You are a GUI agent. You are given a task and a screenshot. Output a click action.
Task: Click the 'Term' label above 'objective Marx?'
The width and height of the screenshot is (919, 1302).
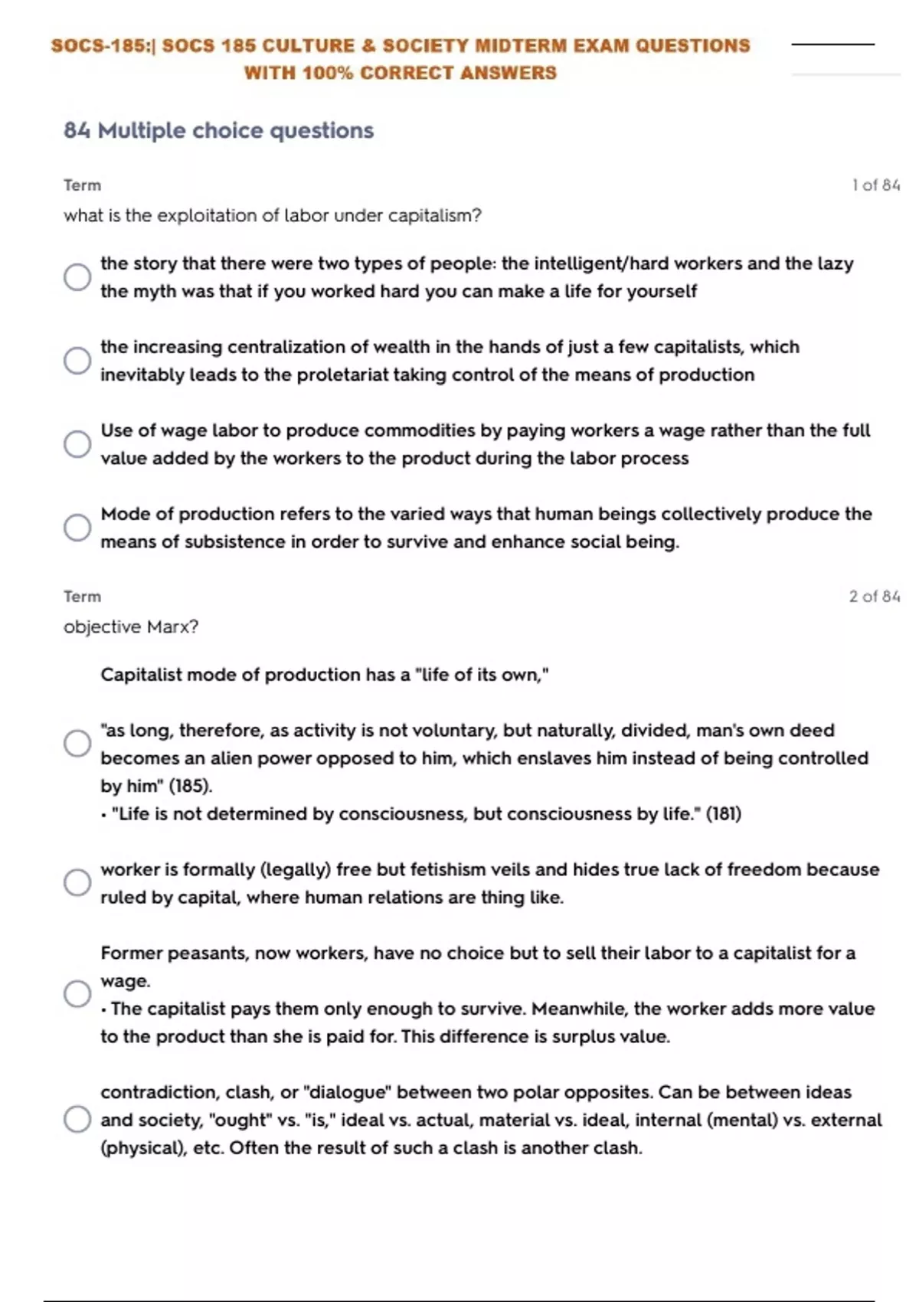(x=82, y=597)
